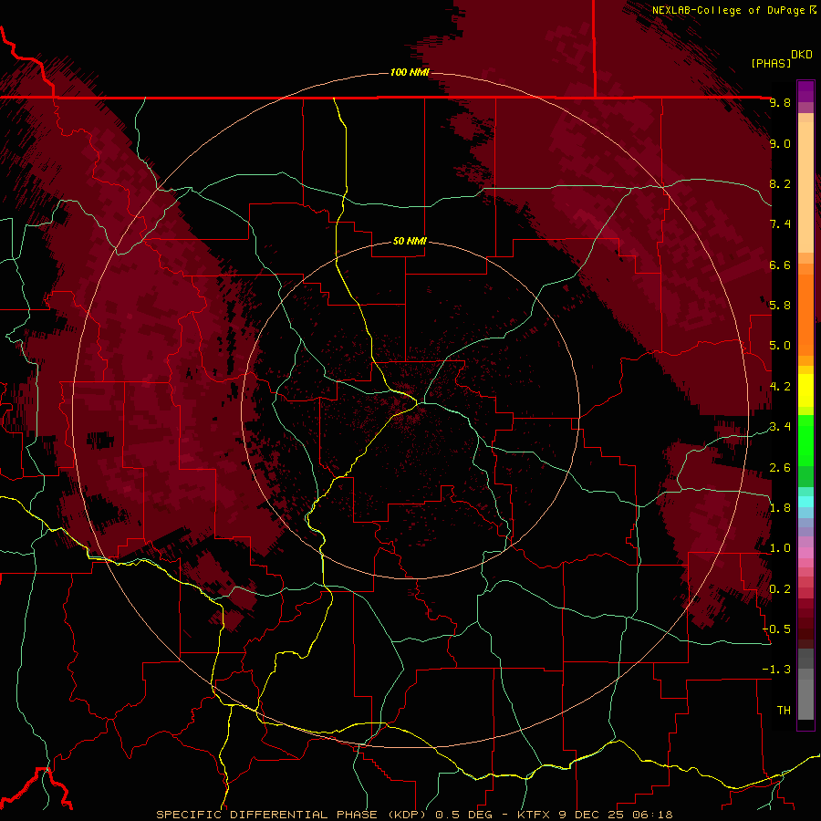Screen dimensions: 821x821
Task: Click the 4.2 value on the legend
Action: [780, 387]
